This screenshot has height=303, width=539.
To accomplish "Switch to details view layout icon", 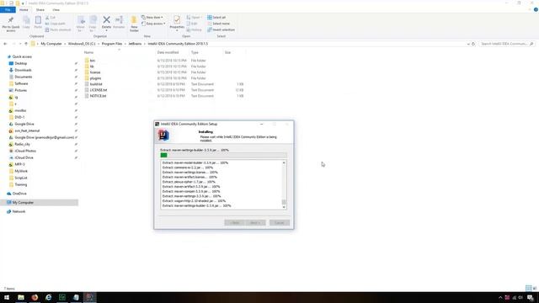I will [528, 288].
